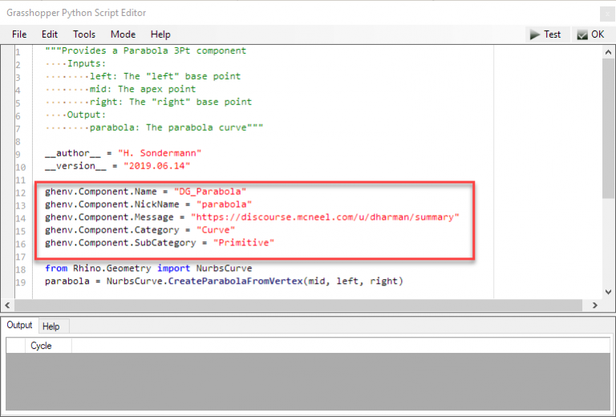
Task: Click the play triangle icon beside Test
Action: pyautogui.click(x=535, y=34)
